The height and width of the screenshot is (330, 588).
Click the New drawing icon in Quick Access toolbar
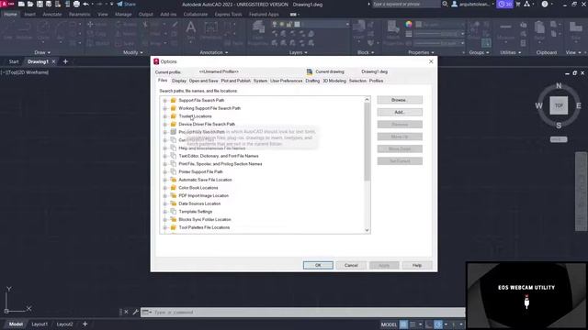pyautogui.click(x=21, y=4)
